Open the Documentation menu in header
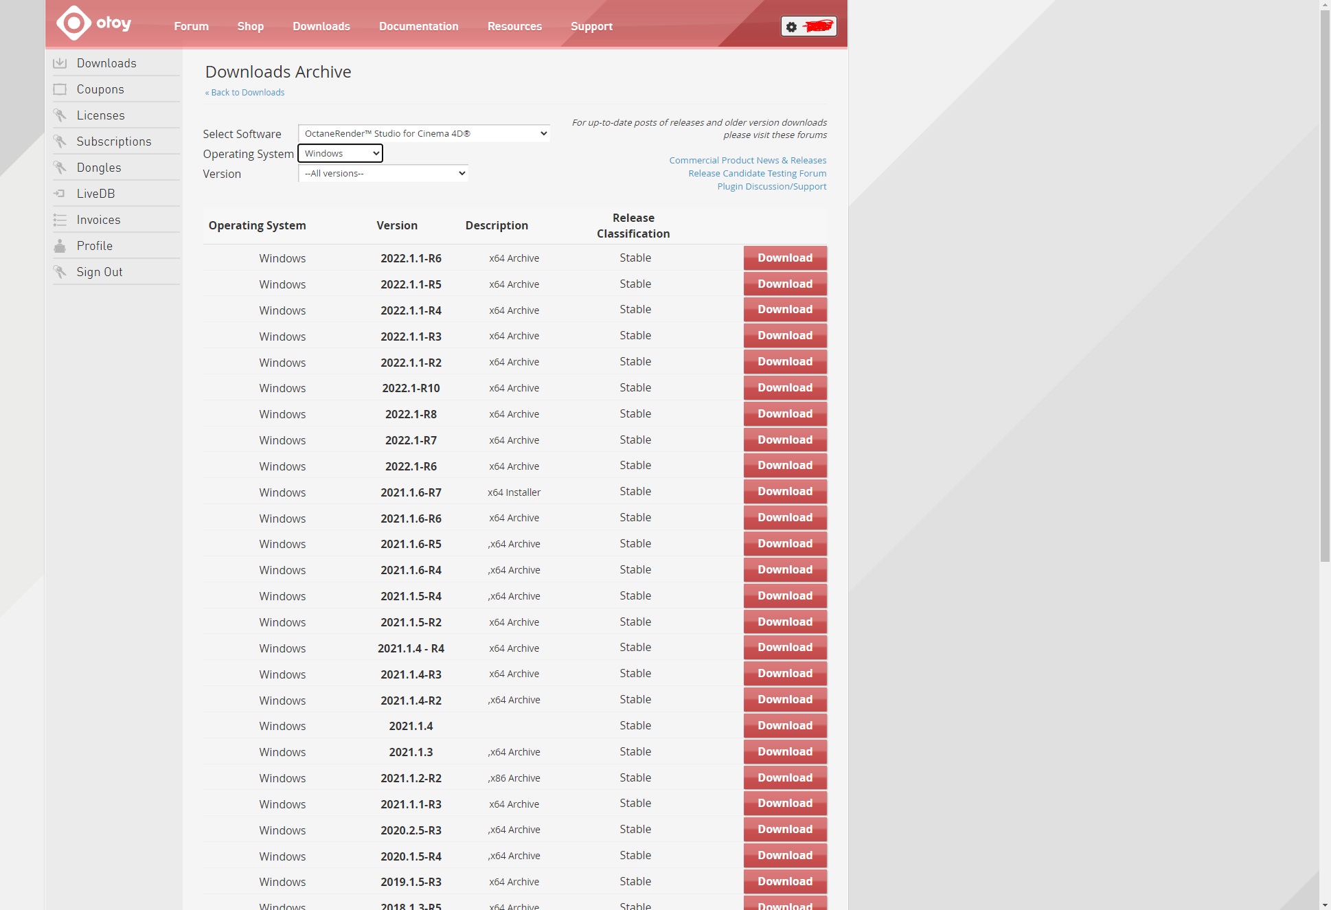 (x=418, y=26)
